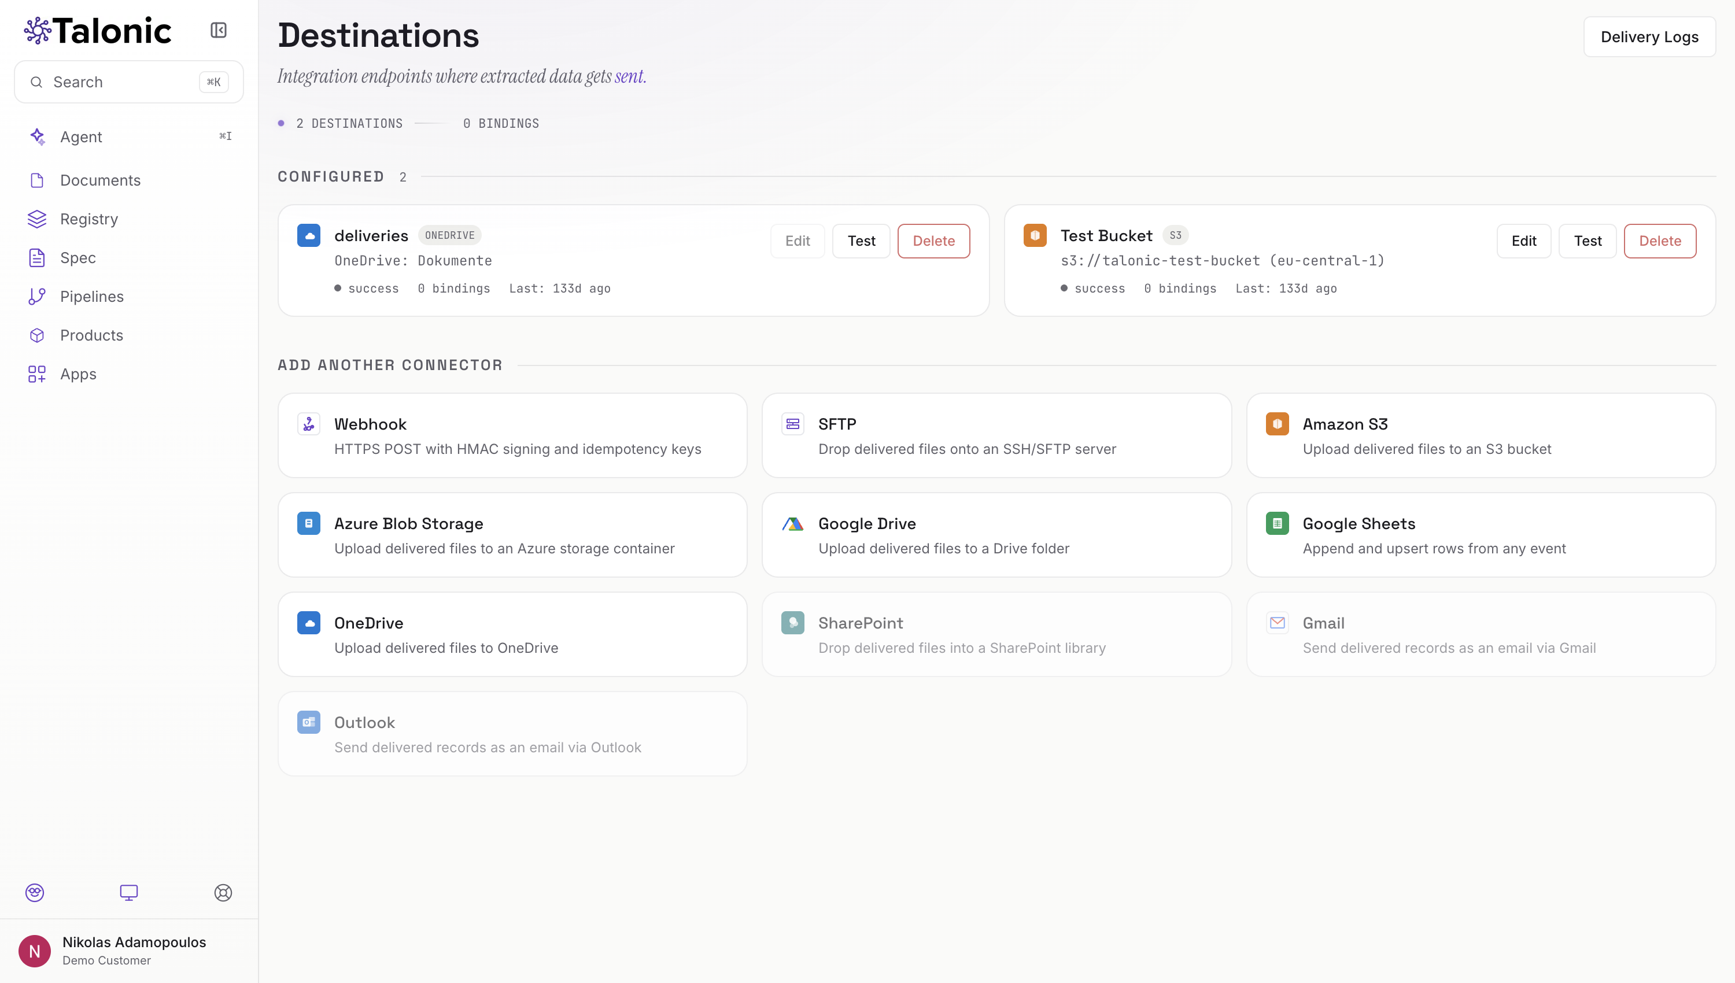The image size is (1735, 983).
Task: Add a SharePoint connector
Action: 996,634
